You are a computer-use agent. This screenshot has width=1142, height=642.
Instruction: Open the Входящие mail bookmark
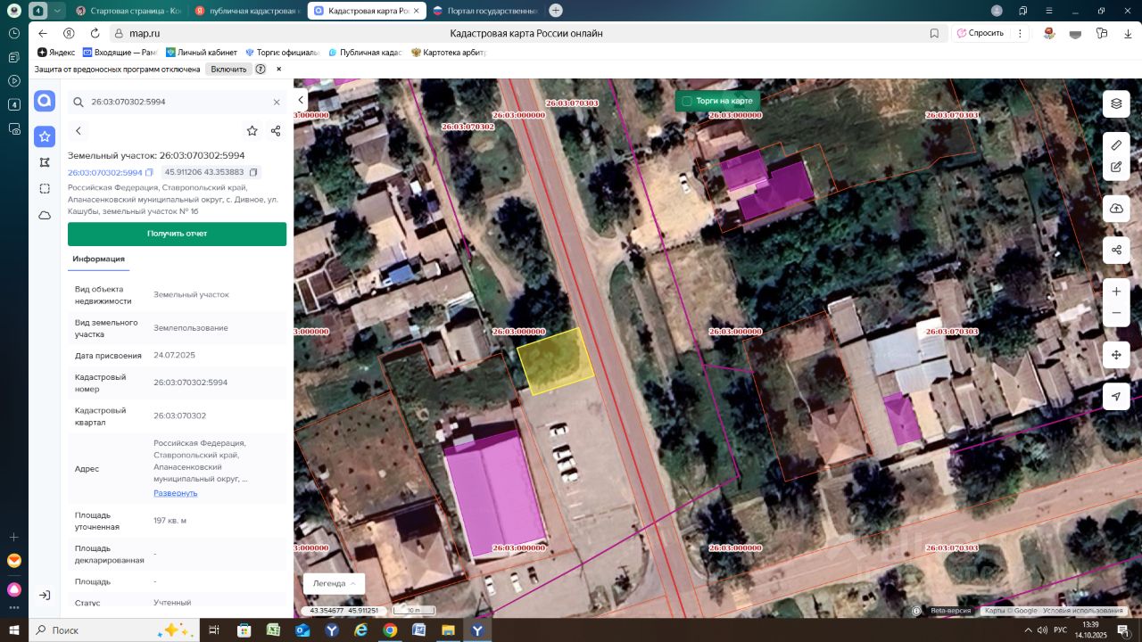pyautogui.click(x=119, y=53)
